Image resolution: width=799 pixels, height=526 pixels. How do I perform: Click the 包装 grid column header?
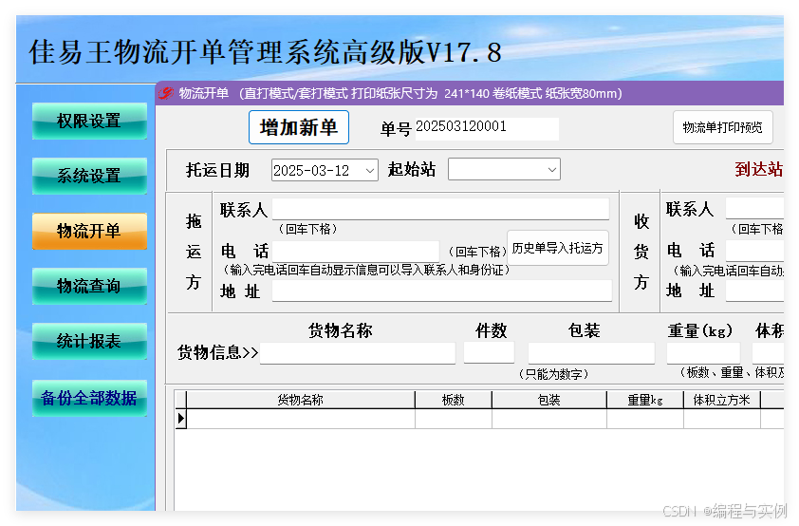click(x=549, y=400)
